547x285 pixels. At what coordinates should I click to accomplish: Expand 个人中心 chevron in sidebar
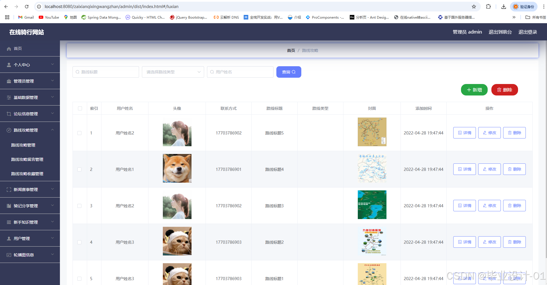click(52, 65)
